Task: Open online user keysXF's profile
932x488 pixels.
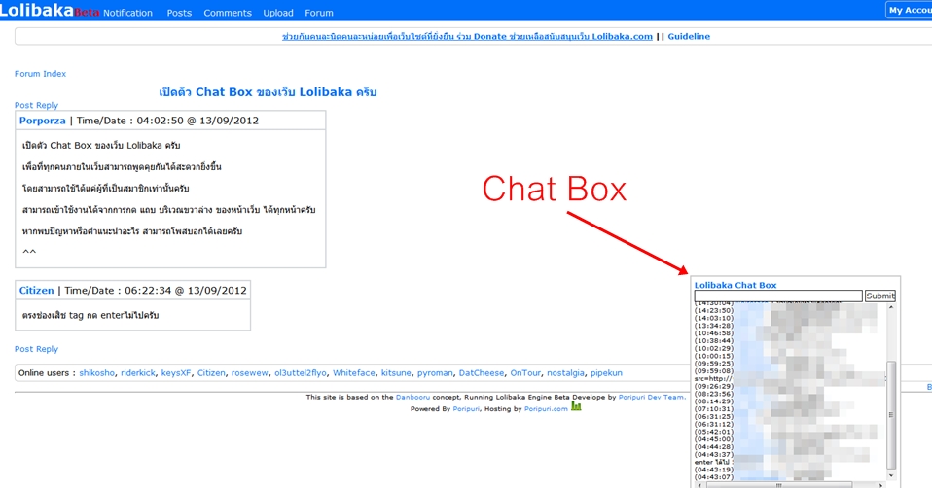Action: 176,373
